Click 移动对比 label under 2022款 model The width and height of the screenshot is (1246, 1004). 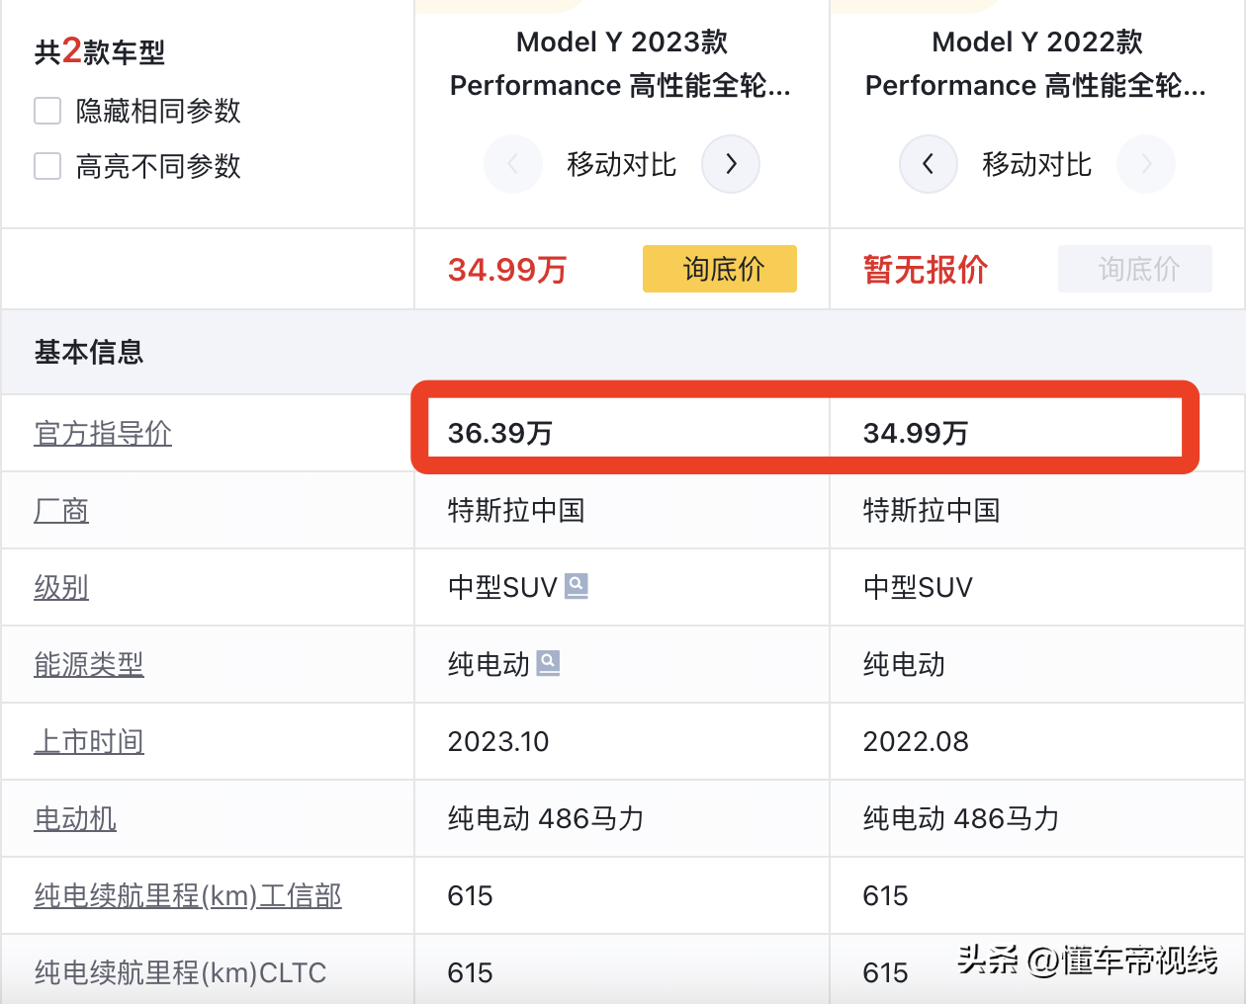pos(1037,164)
